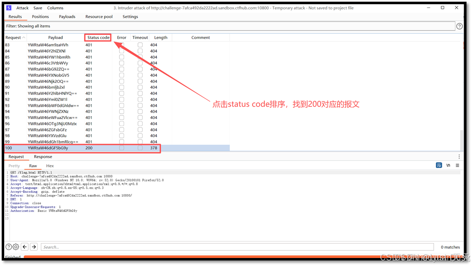Open search settings gear icon
The width and height of the screenshot is (472, 266).
(16, 247)
